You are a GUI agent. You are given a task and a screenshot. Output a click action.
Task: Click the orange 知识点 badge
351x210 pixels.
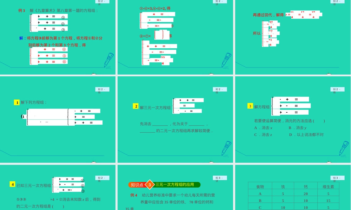tap(137, 185)
